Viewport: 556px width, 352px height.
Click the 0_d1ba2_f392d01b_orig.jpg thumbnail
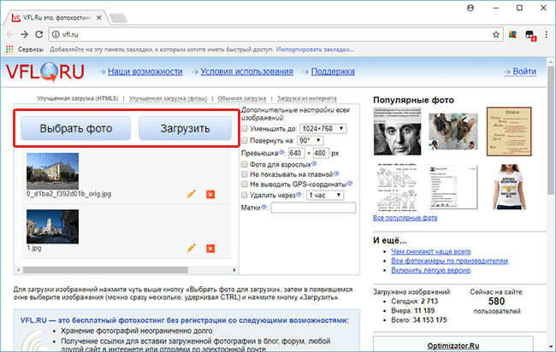52,171
